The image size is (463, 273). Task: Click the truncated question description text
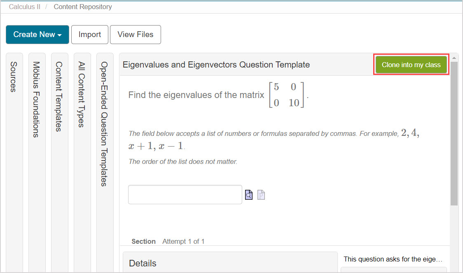(x=393, y=259)
